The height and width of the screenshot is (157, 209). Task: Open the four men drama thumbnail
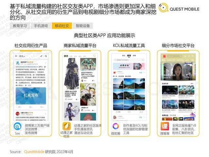coord(186,104)
